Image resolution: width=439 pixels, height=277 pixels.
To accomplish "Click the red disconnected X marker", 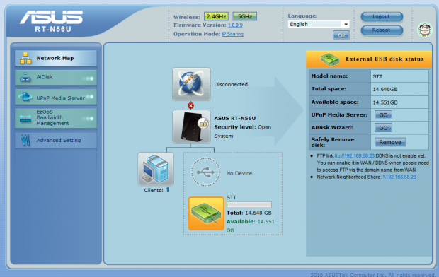I will coord(190,105).
